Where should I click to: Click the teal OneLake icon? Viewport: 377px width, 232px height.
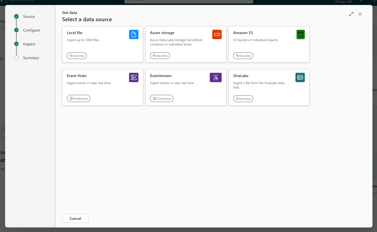click(300, 78)
